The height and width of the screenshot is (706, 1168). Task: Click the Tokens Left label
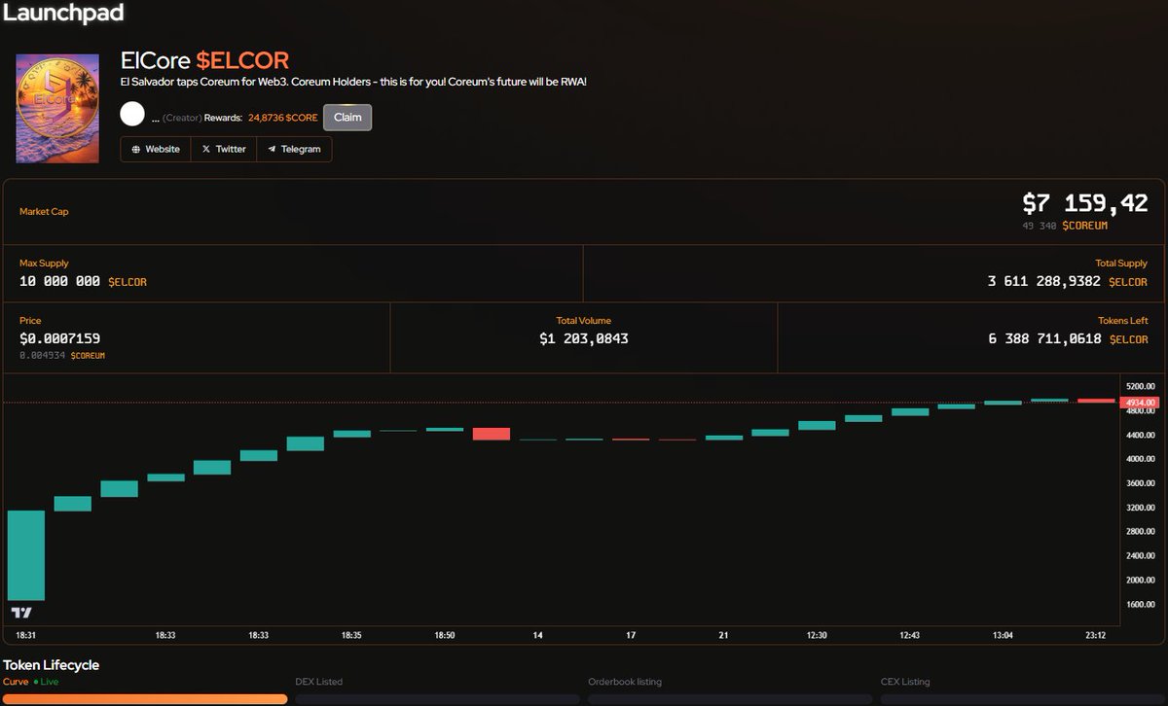(1123, 320)
